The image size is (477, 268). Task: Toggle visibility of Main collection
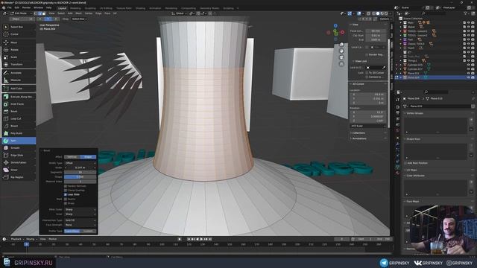coord(469,22)
